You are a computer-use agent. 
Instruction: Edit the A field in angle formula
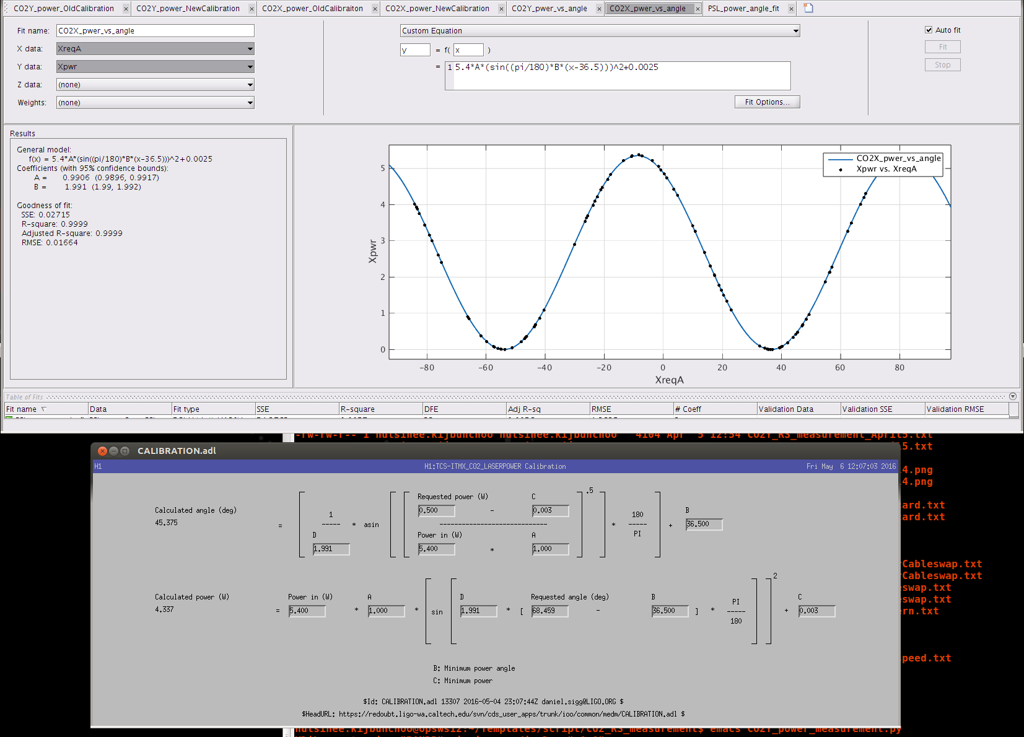click(x=551, y=549)
